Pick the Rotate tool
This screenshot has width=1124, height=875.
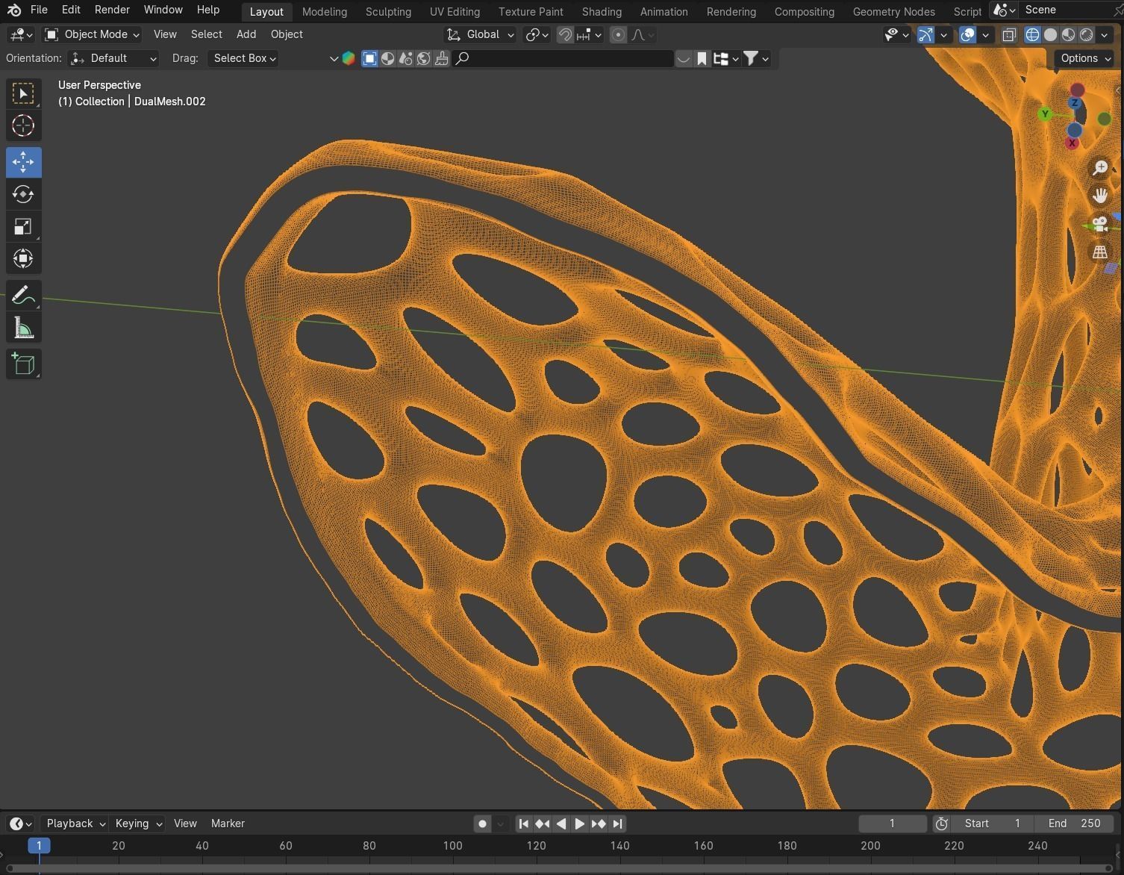click(23, 194)
